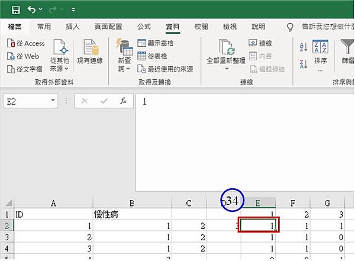Switch to the 插入 ribbon tab
The width and height of the screenshot is (355, 261).
click(x=72, y=27)
